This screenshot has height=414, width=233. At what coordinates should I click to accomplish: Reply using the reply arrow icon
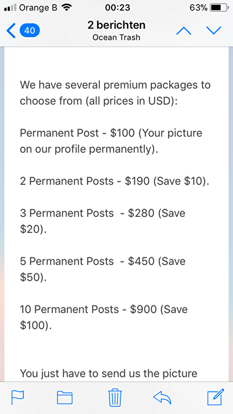162,397
